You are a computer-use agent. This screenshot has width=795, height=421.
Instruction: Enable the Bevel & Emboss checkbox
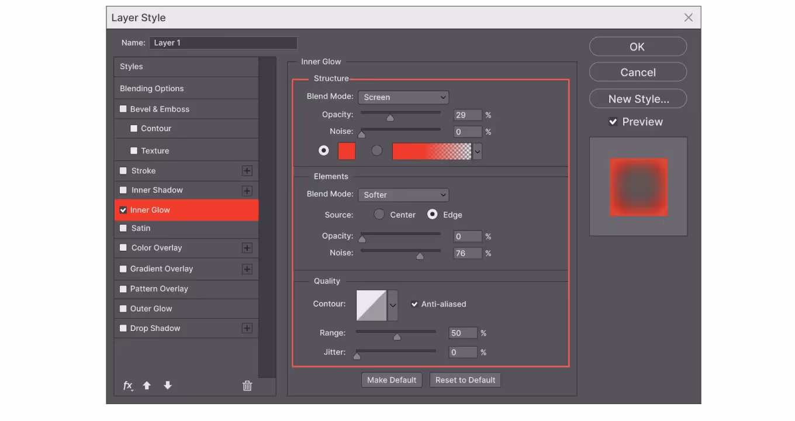click(x=123, y=109)
